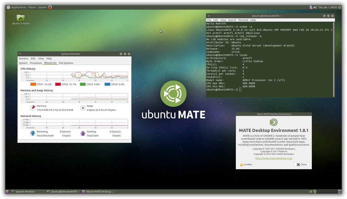Click 'MATE Desktop Environment 1.8.1' heading
The width and height of the screenshot is (347, 199).
point(274,130)
